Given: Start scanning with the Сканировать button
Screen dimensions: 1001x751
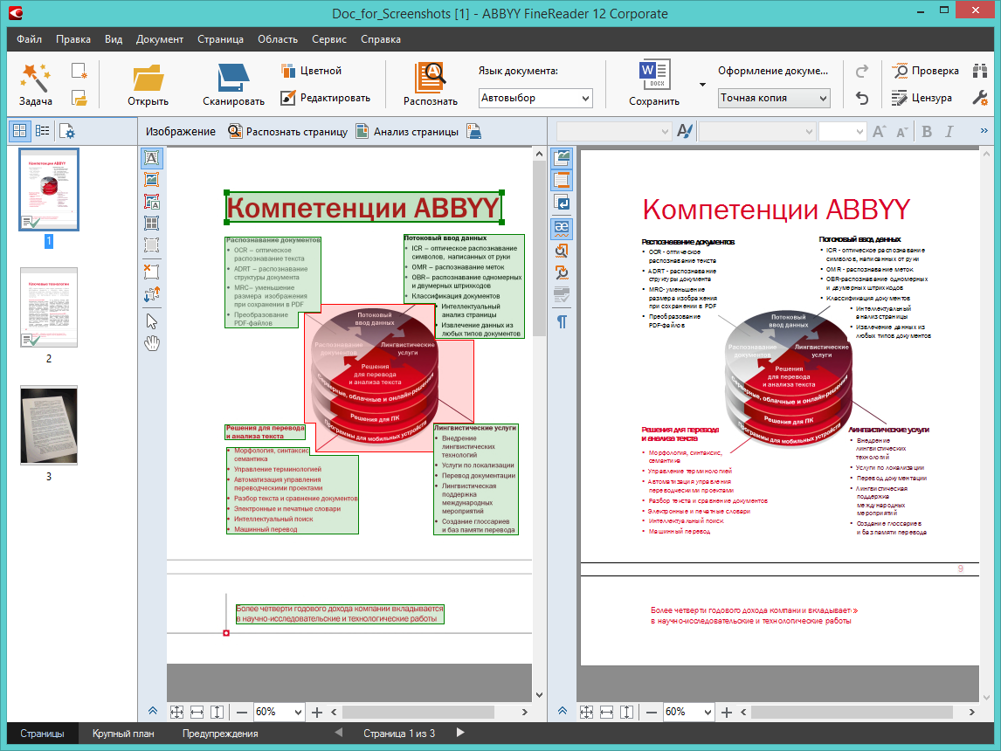Looking at the screenshot, I should (x=233, y=85).
